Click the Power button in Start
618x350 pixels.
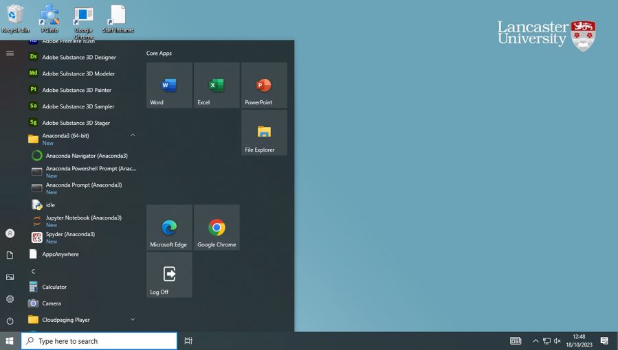(10, 320)
